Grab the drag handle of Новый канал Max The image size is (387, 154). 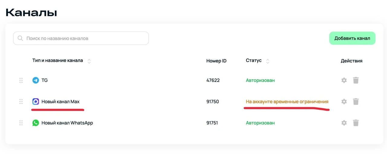pos(21,102)
